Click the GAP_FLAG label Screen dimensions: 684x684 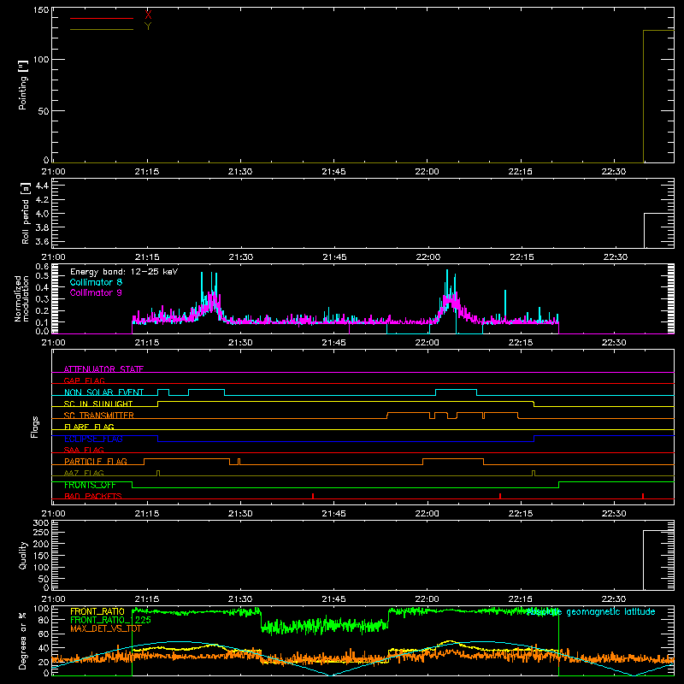tap(84, 380)
